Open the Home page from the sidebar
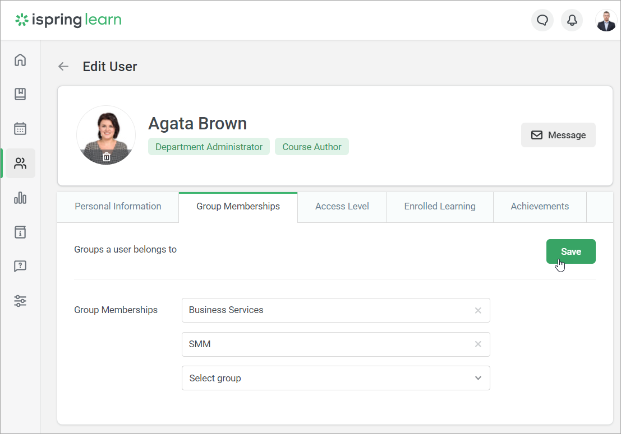Screen dimensions: 621x434 pos(20,60)
